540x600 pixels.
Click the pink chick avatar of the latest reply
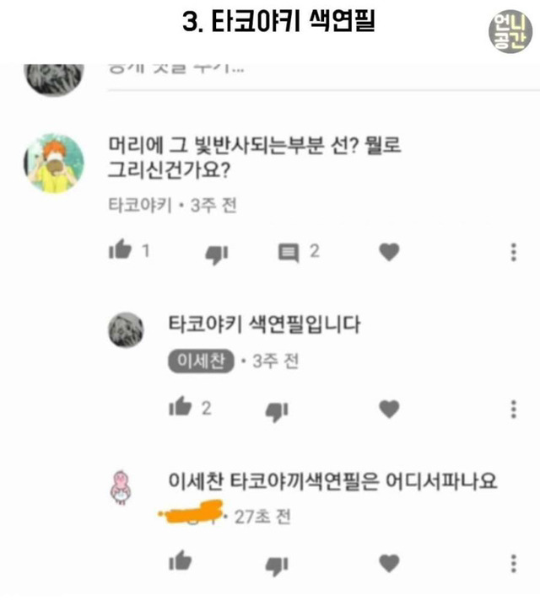[121, 487]
